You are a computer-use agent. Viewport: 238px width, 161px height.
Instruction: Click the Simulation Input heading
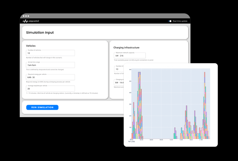tap(40, 33)
